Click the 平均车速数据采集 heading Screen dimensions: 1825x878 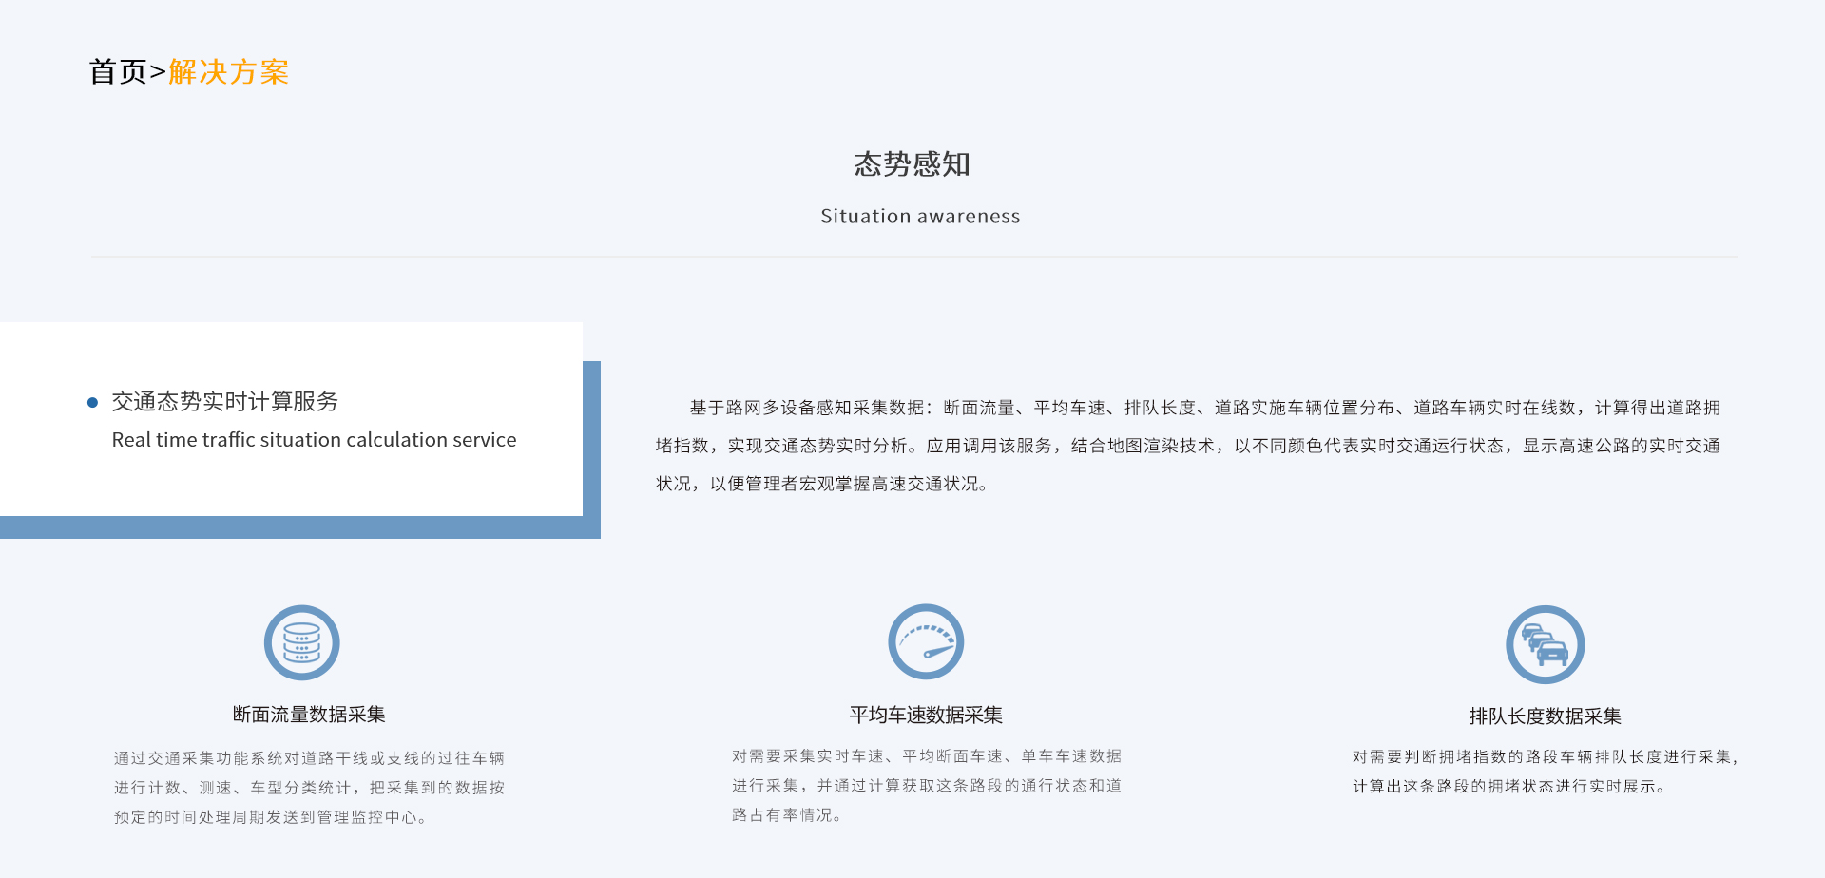point(926,715)
